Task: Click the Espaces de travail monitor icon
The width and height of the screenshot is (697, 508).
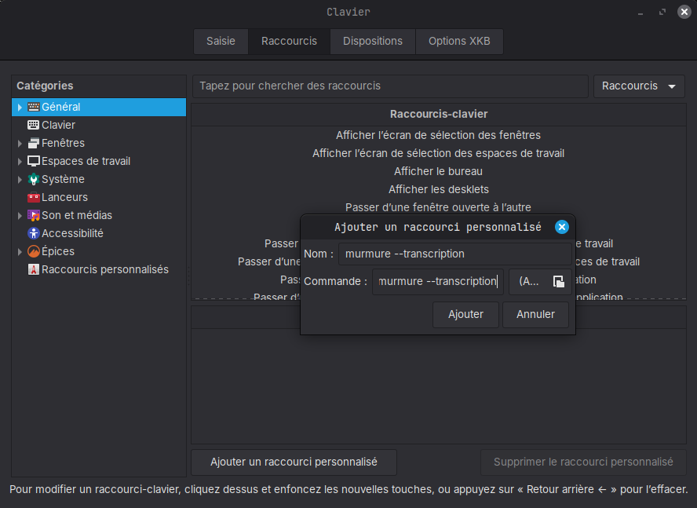Action: (33, 161)
